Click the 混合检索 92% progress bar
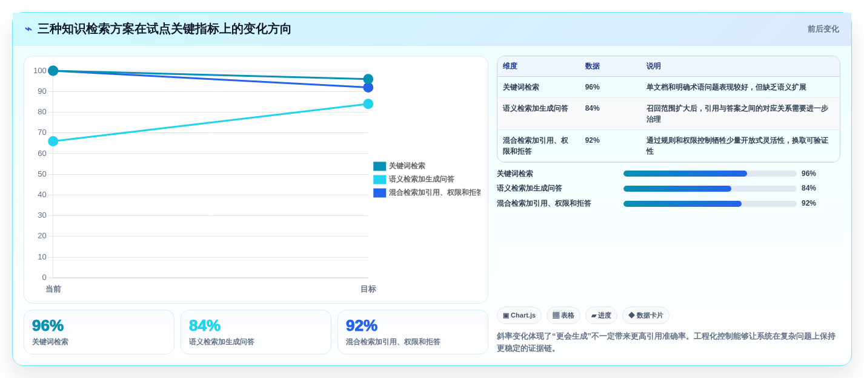Screen dimensions: 864x378 tap(710, 204)
